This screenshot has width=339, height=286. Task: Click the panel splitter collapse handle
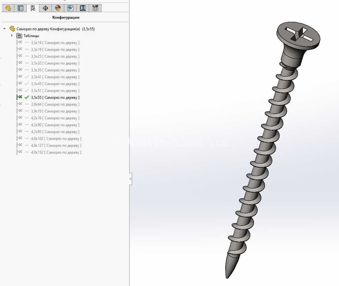click(x=131, y=179)
